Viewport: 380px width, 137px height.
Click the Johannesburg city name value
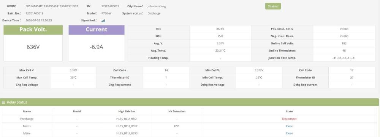point(157,6)
